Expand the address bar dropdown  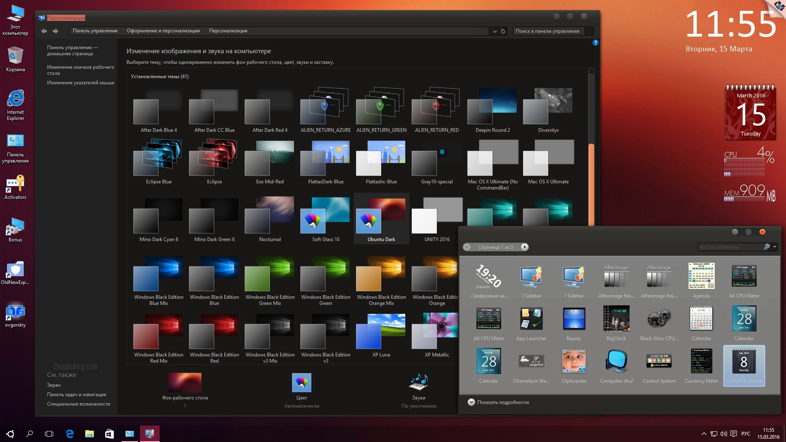(x=495, y=31)
